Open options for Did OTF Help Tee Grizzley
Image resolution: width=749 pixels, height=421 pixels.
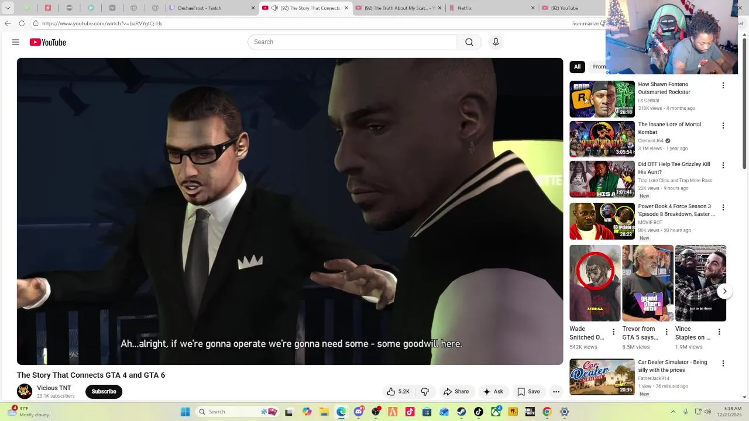coord(723,165)
